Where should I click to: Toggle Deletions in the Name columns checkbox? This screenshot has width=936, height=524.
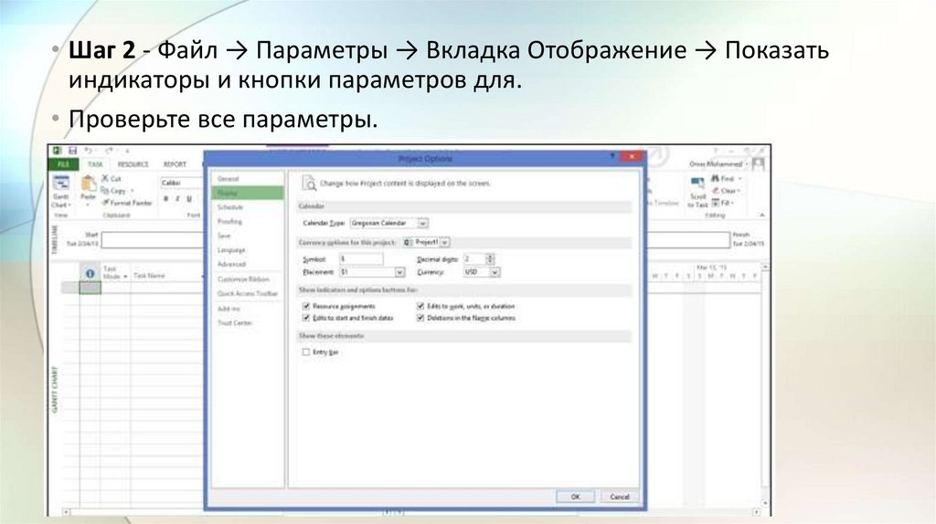tap(420, 318)
